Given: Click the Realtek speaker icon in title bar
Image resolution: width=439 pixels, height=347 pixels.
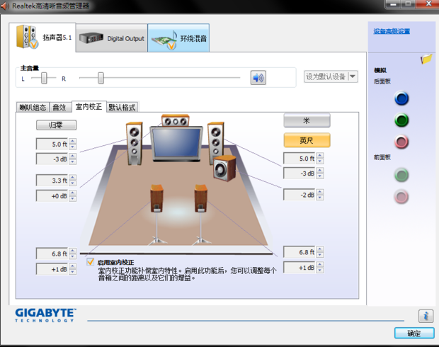Looking at the screenshot, I should [4, 6].
